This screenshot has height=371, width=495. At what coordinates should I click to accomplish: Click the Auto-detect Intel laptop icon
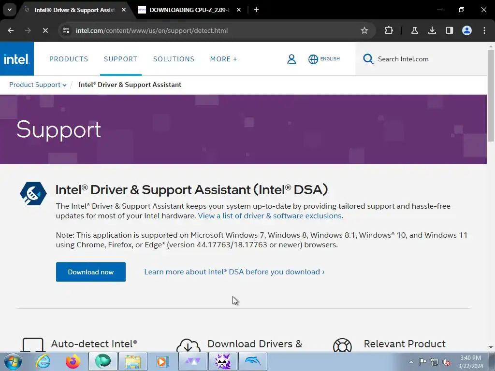pyautogui.click(x=33, y=344)
